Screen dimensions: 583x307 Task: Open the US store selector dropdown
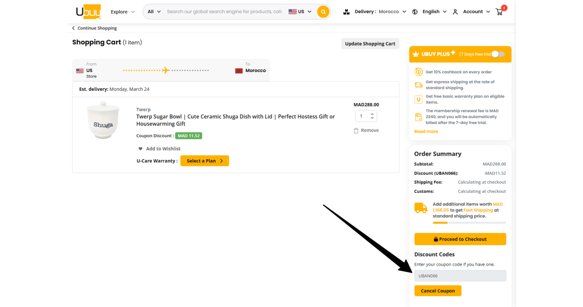point(300,12)
